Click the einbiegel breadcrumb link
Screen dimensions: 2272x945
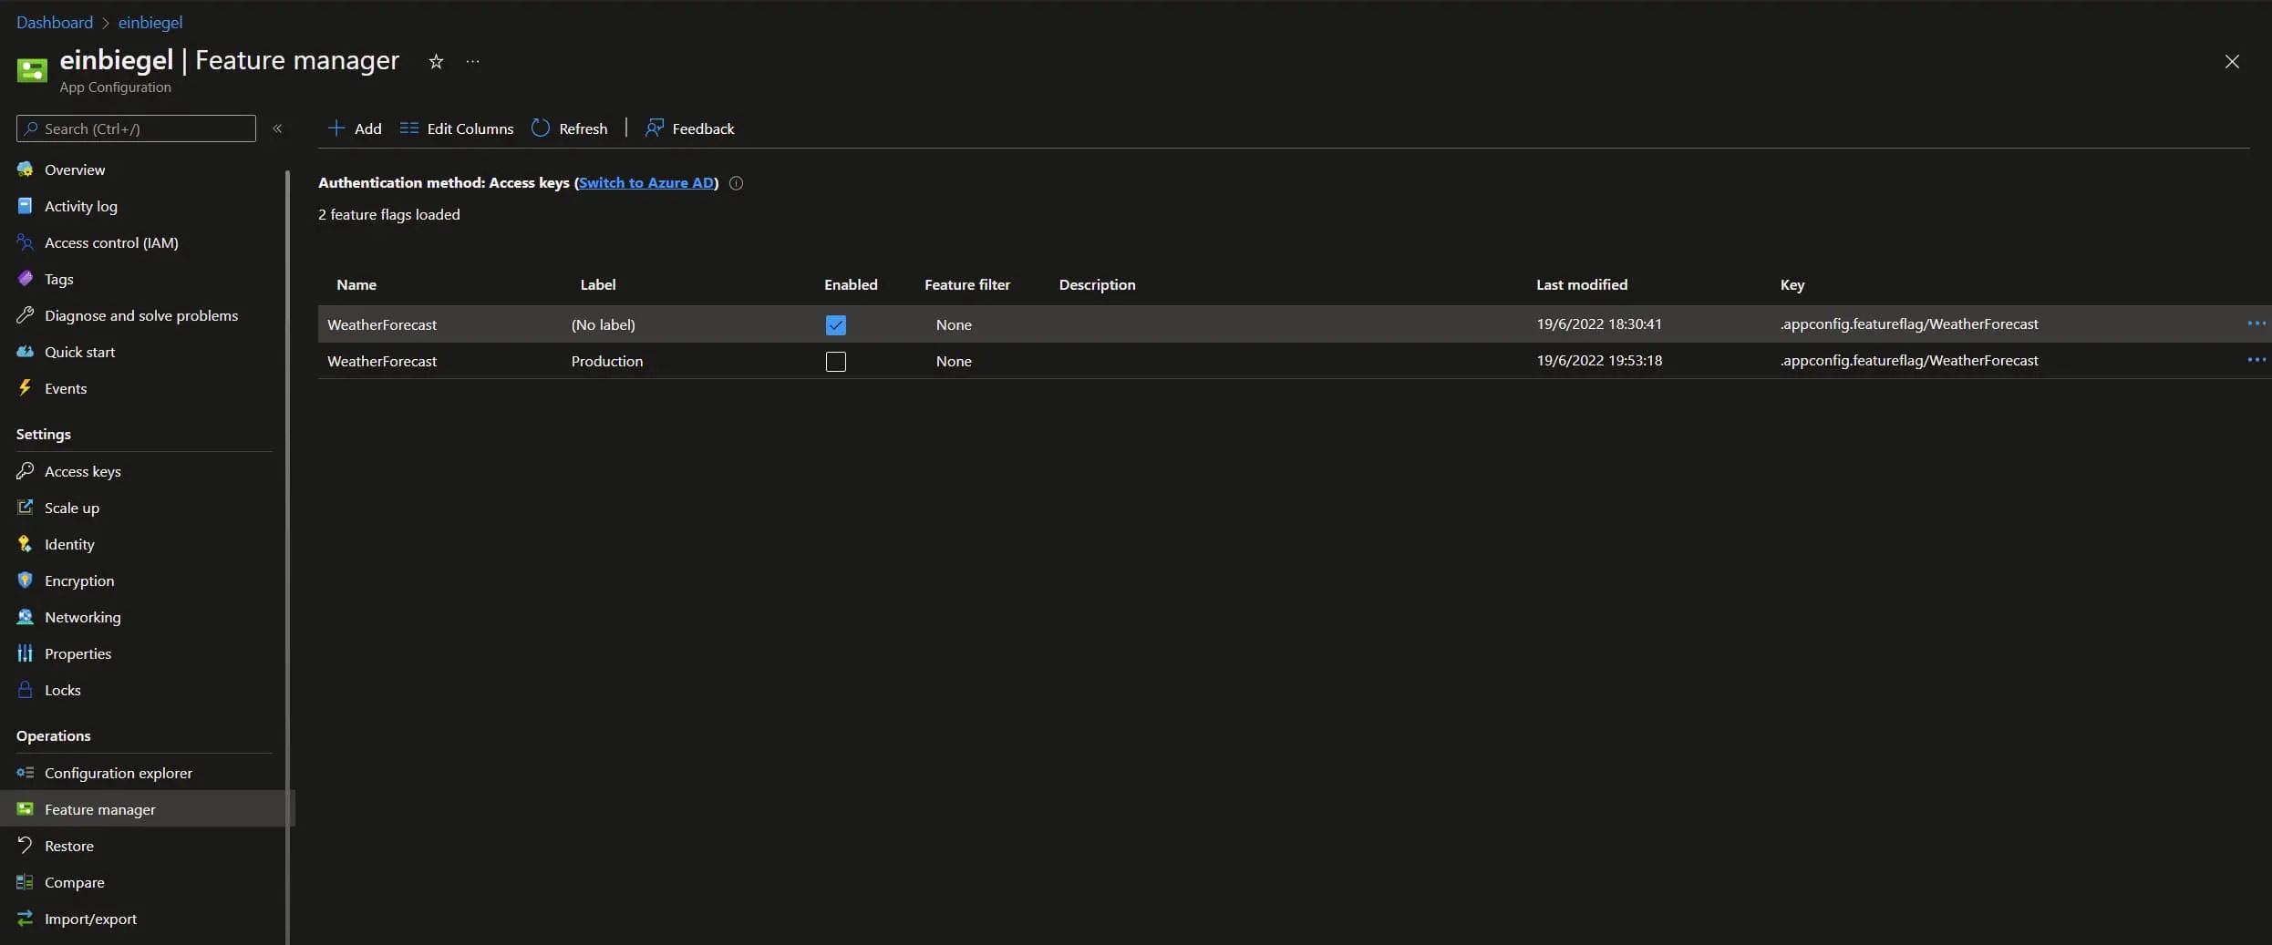[x=150, y=22]
